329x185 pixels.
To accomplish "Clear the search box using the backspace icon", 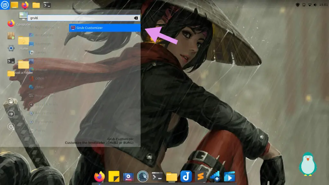I will point(136,18).
